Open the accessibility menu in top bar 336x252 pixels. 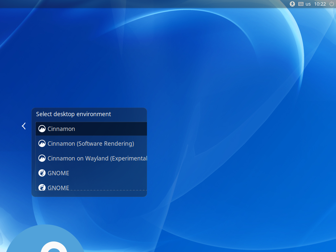click(x=292, y=4)
